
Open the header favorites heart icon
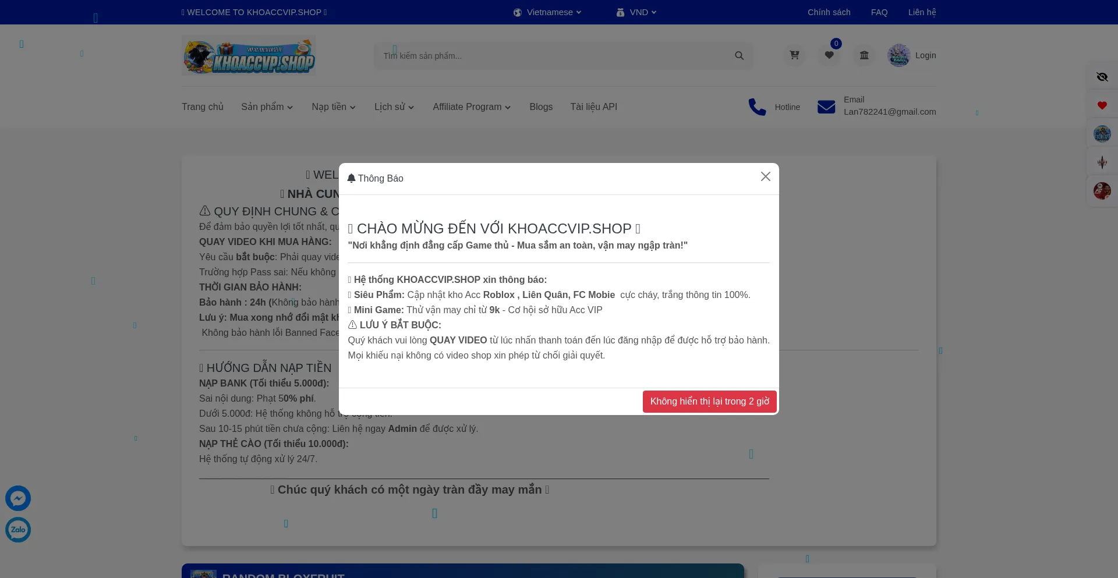(829, 55)
